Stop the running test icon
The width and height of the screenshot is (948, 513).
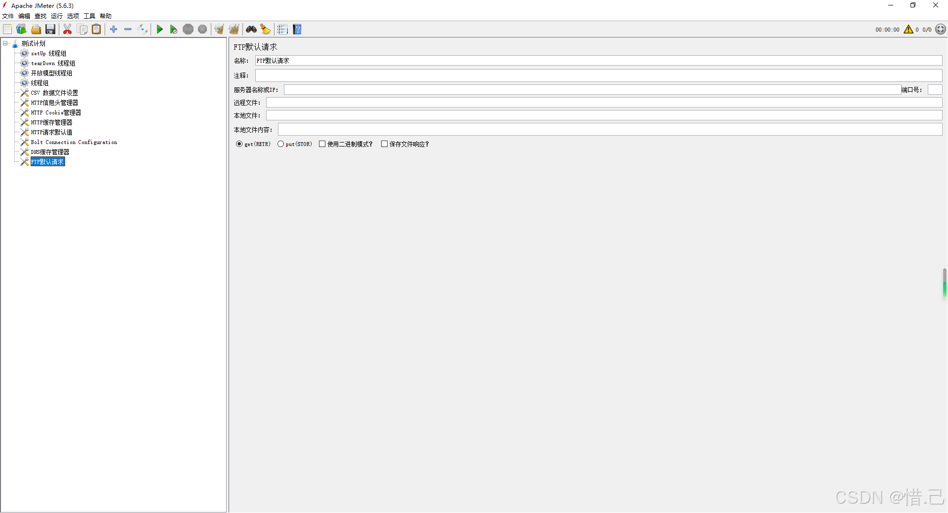click(188, 30)
